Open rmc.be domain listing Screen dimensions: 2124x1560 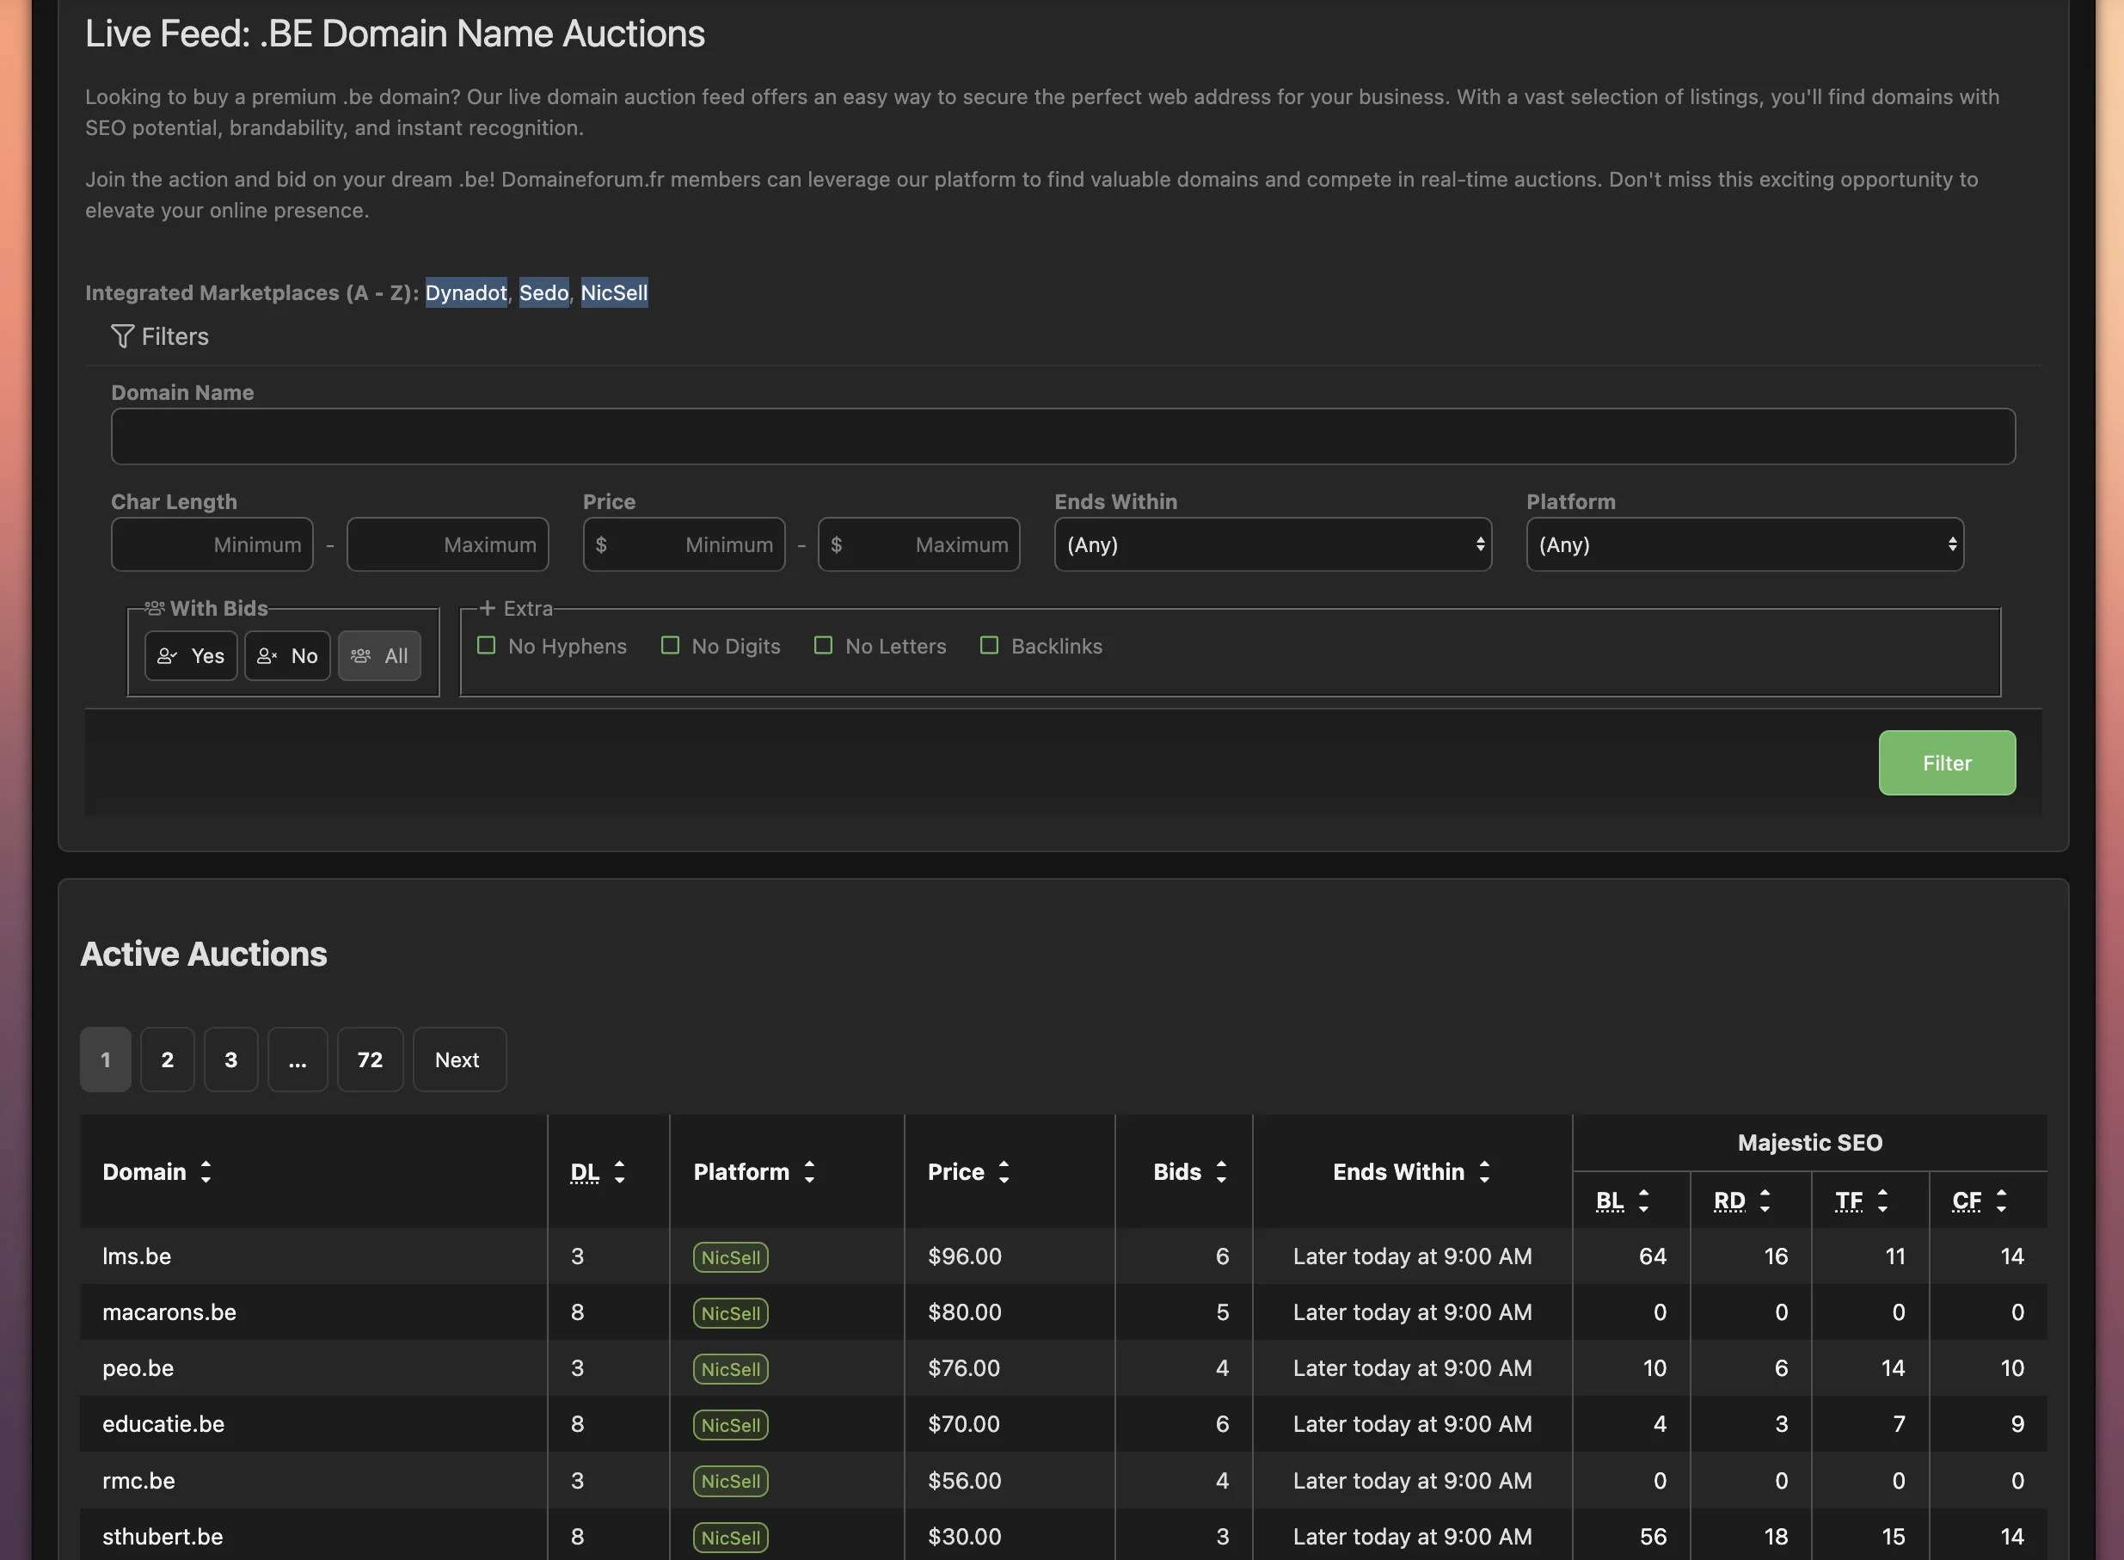138,1480
